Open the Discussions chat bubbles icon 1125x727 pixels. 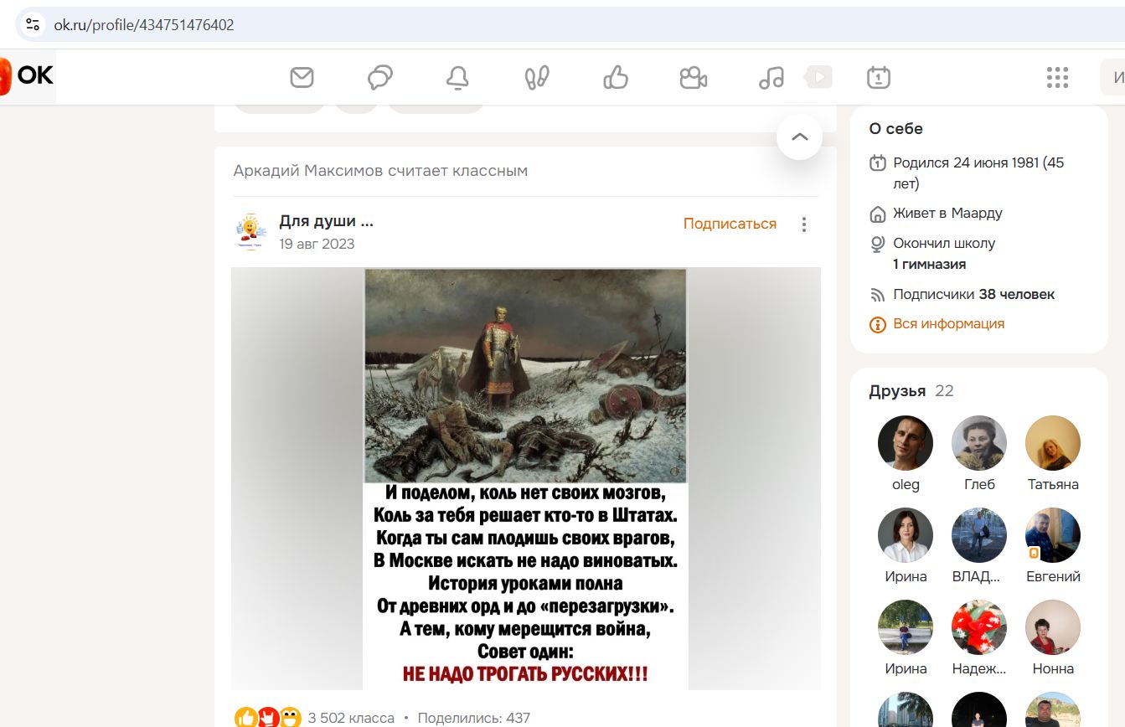(380, 78)
